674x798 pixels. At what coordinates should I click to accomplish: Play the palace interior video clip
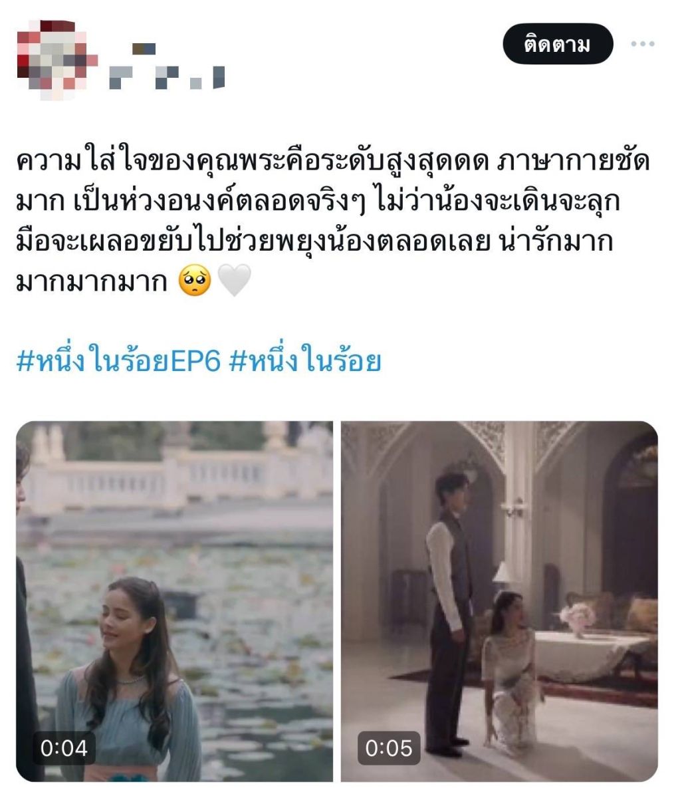pos(499,601)
